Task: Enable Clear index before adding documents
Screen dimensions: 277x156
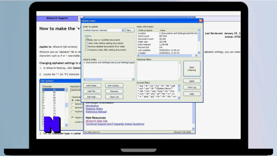Action: point(86,43)
